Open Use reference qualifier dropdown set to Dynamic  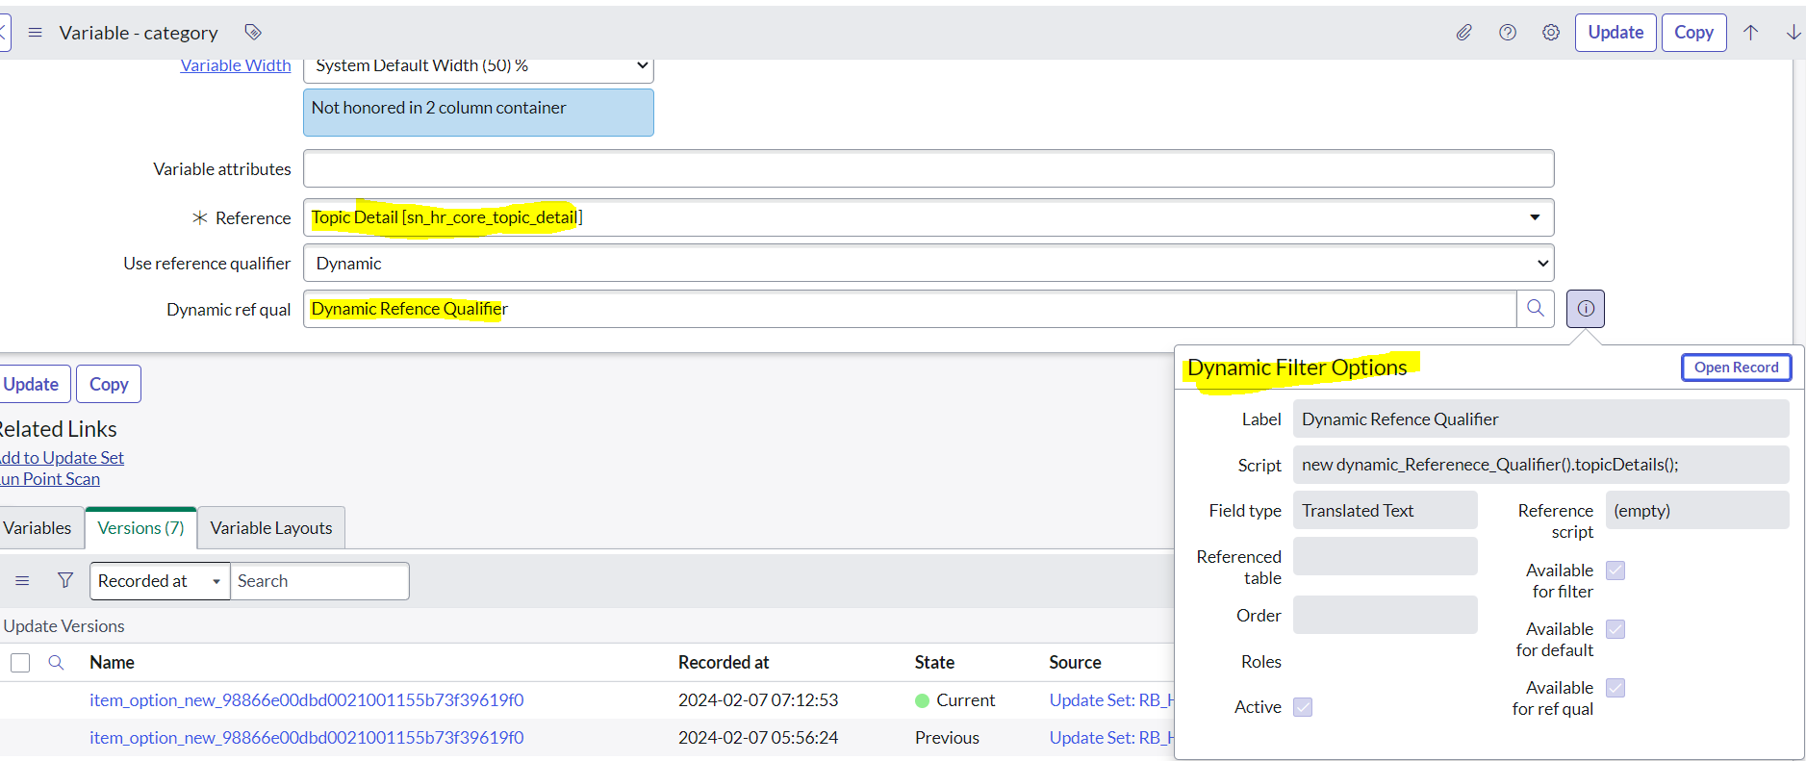click(x=928, y=264)
